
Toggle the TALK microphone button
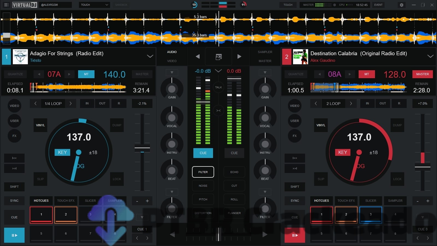click(218, 87)
